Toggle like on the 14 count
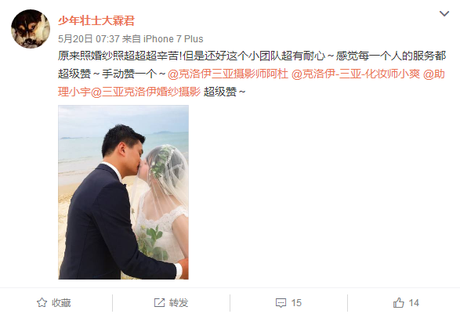 coord(414,302)
